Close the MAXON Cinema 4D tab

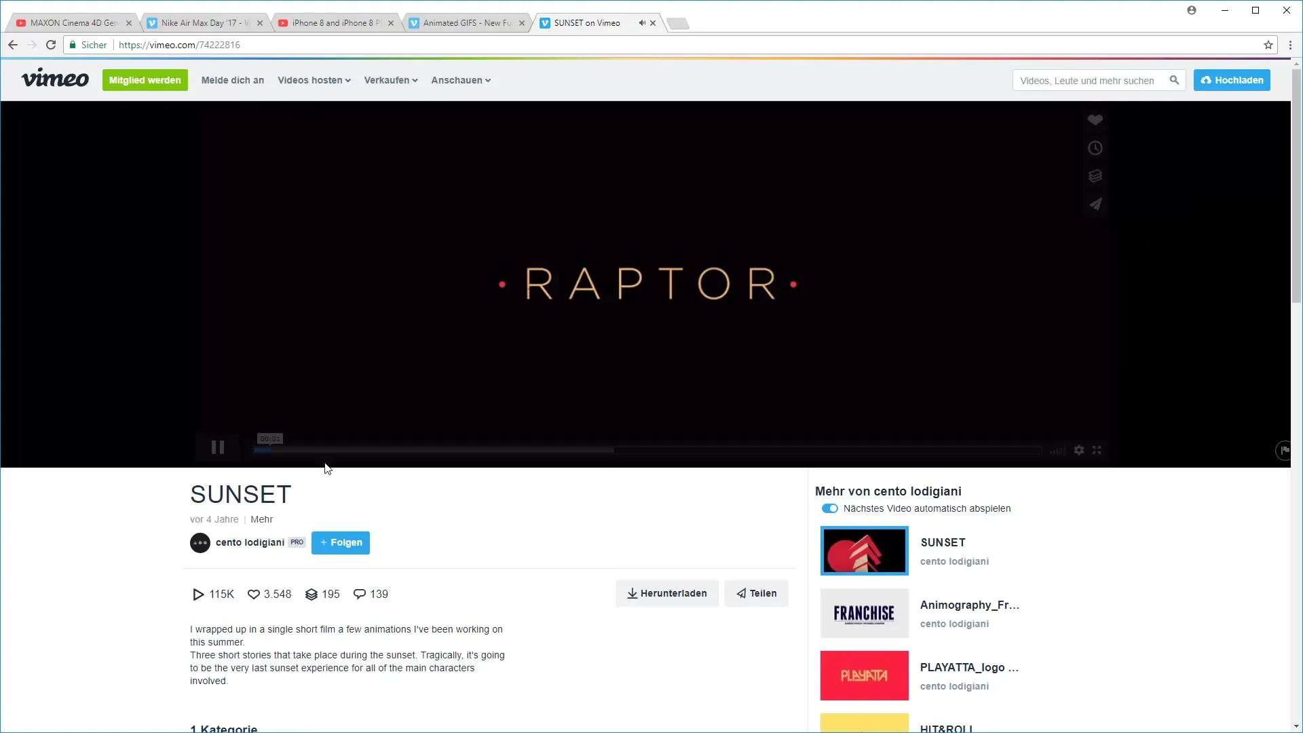pyautogui.click(x=129, y=23)
